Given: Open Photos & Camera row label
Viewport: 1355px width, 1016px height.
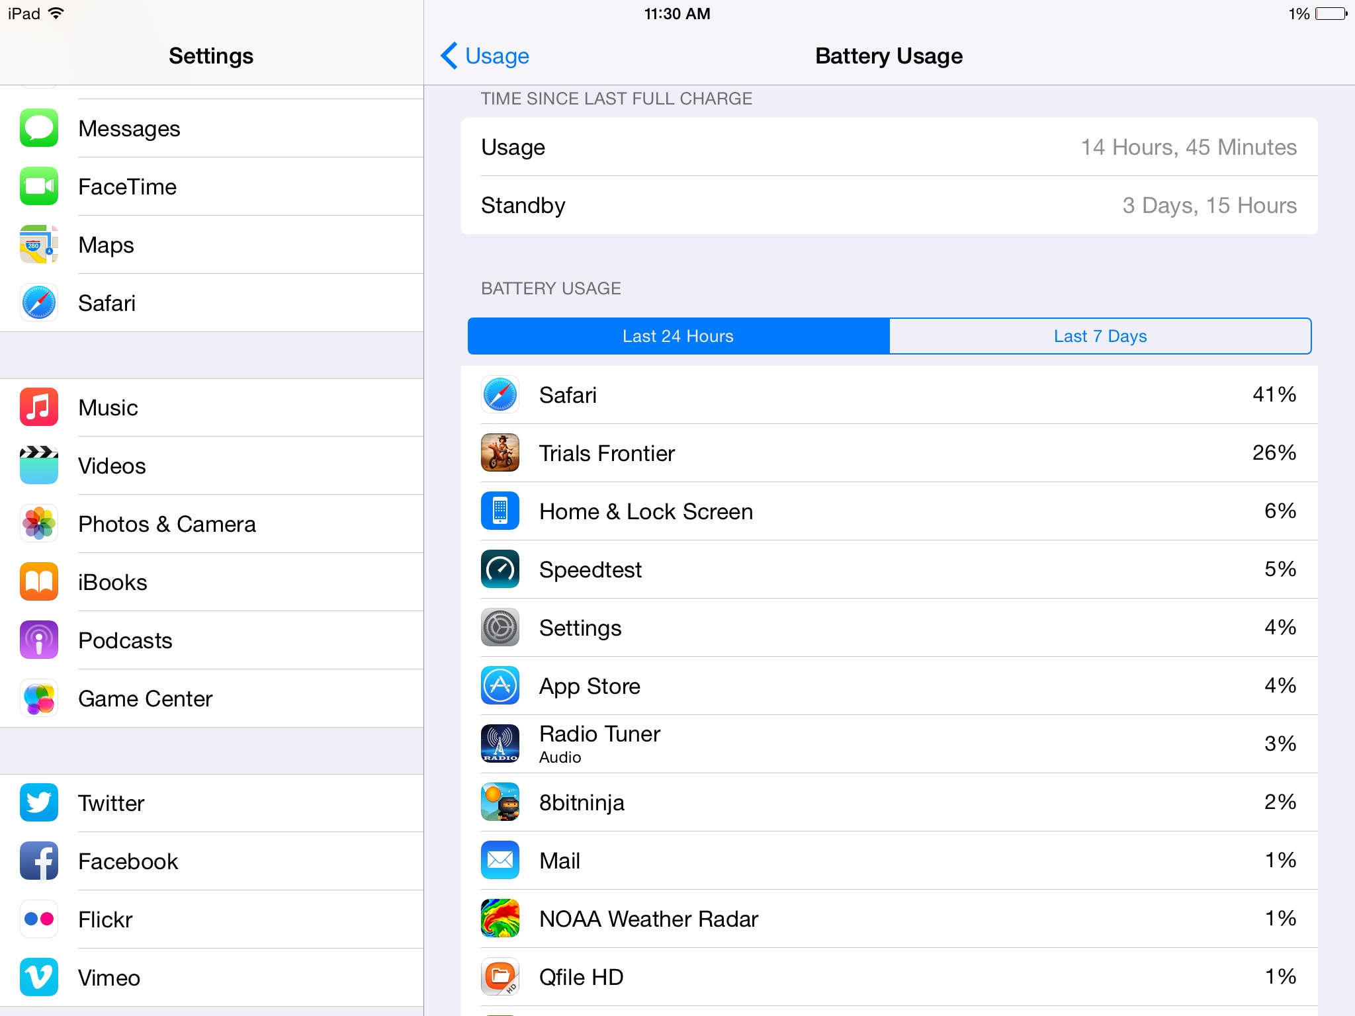Looking at the screenshot, I should point(167,525).
